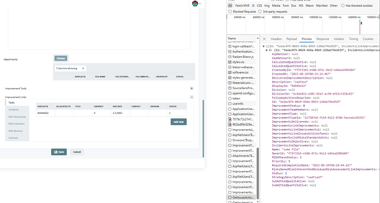Open the 7 columns showing dropdown

[x=70, y=68]
